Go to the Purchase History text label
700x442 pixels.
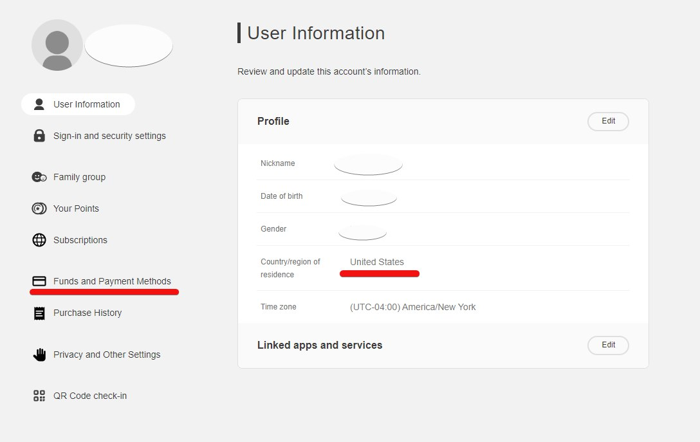[87, 313]
